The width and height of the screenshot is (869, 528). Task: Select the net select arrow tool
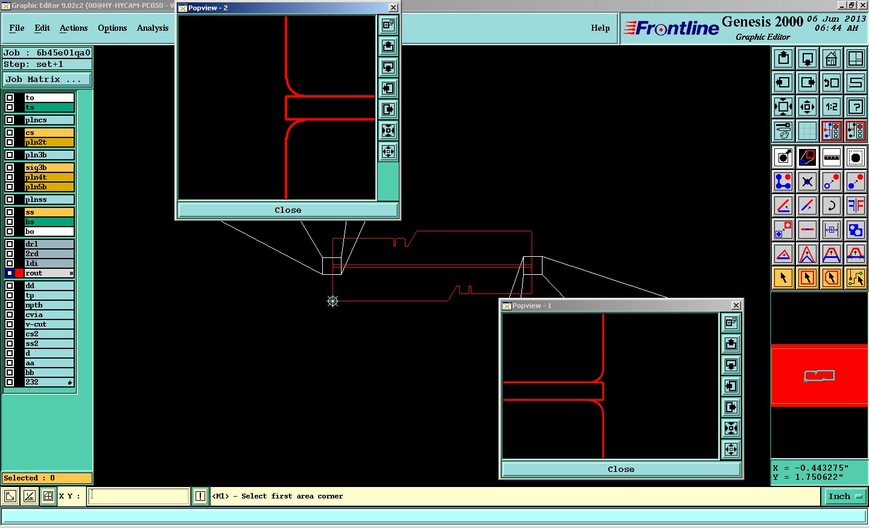click(x=856, y=278)
